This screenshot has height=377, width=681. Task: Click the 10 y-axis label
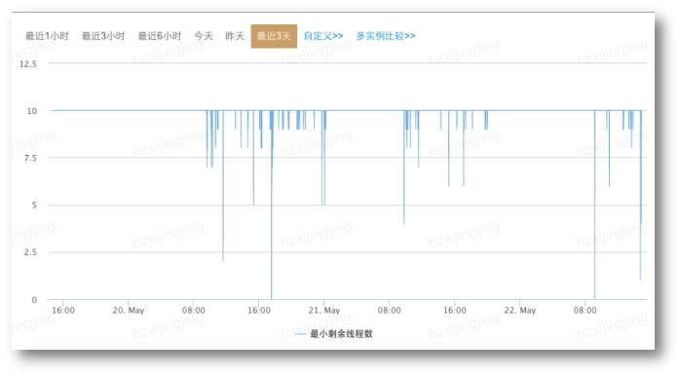coord(32,111)
